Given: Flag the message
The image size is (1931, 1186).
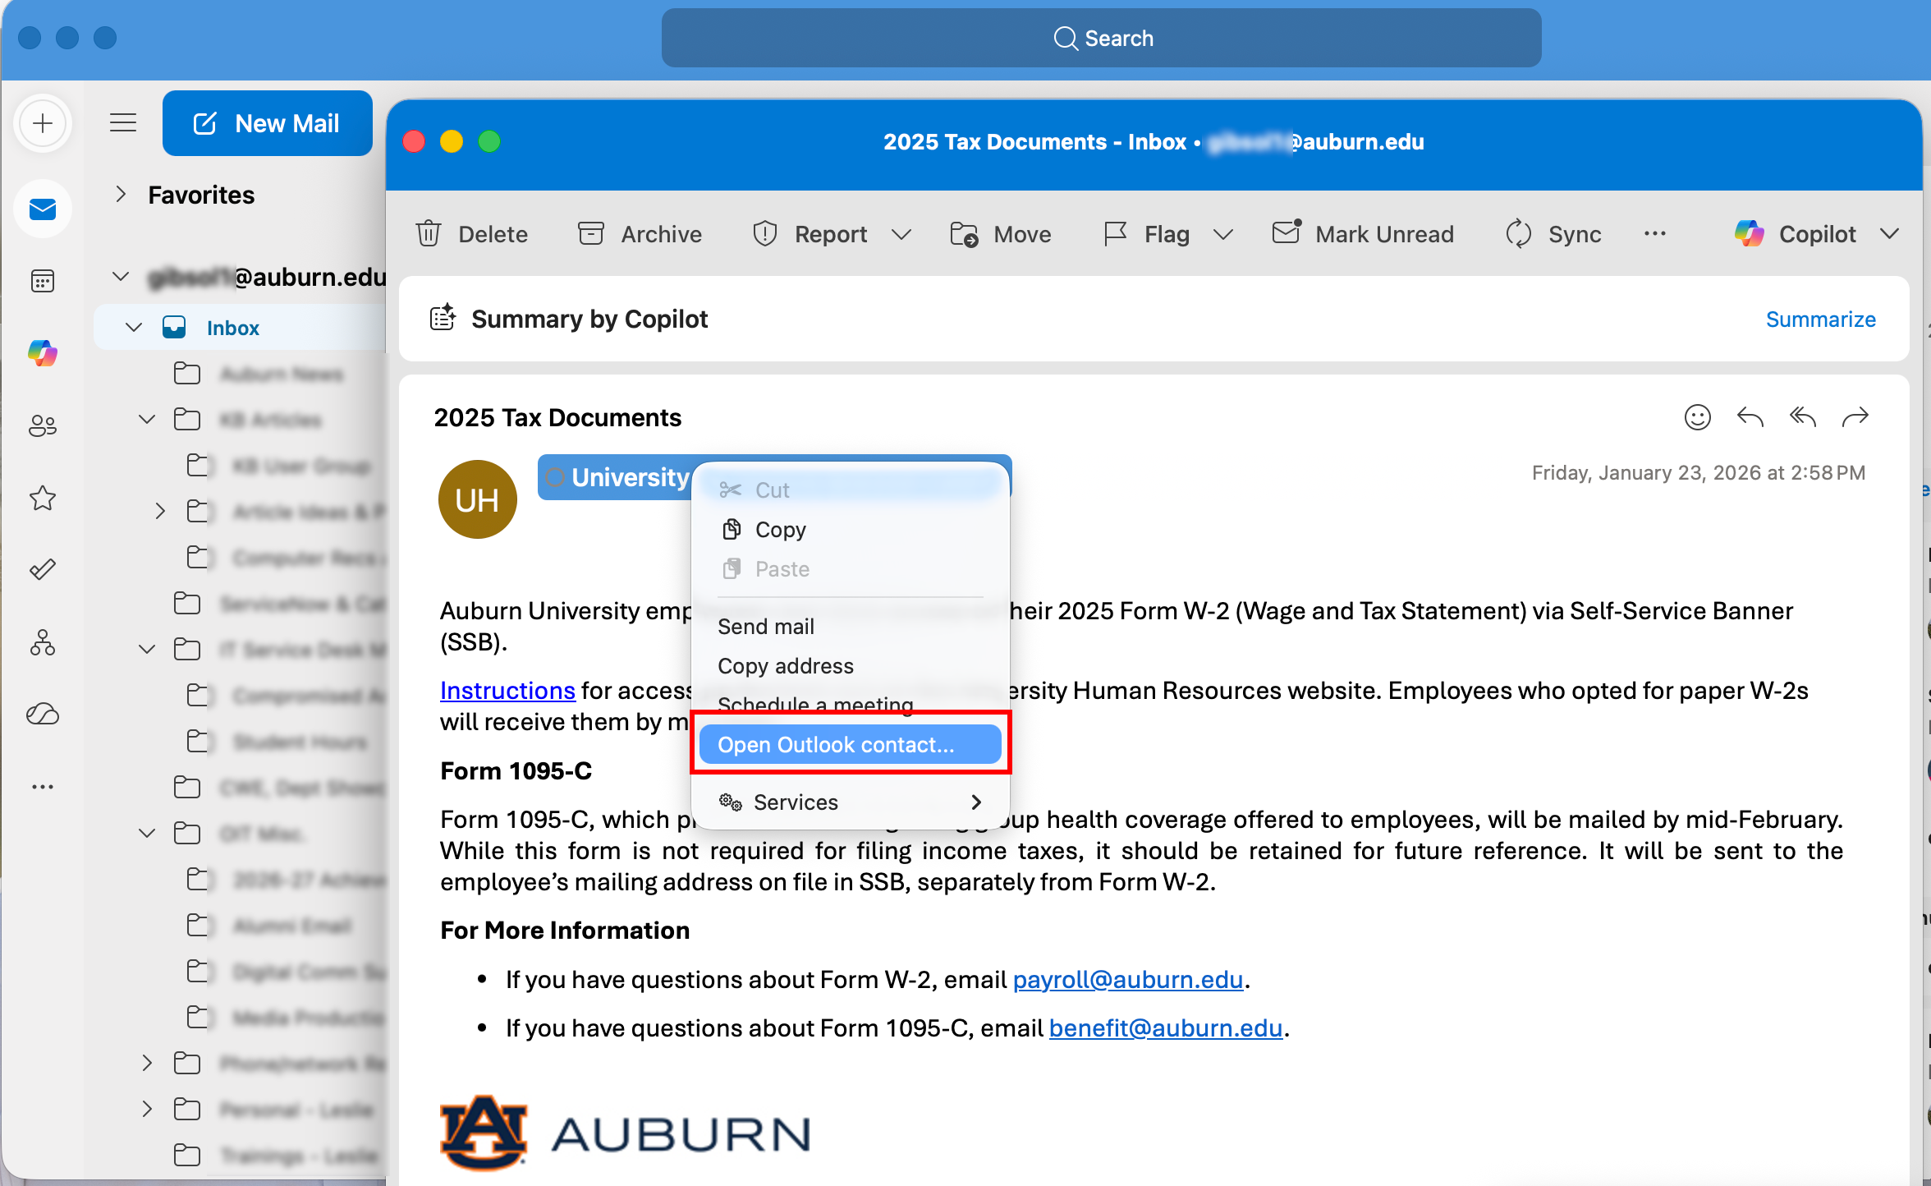Looking at the screenshot, I should click(x=1147, y=234).
